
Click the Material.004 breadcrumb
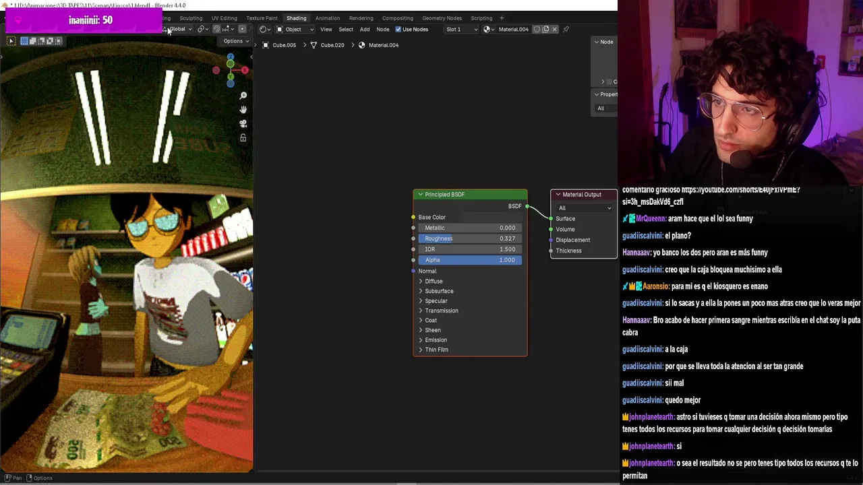point(378,45)
